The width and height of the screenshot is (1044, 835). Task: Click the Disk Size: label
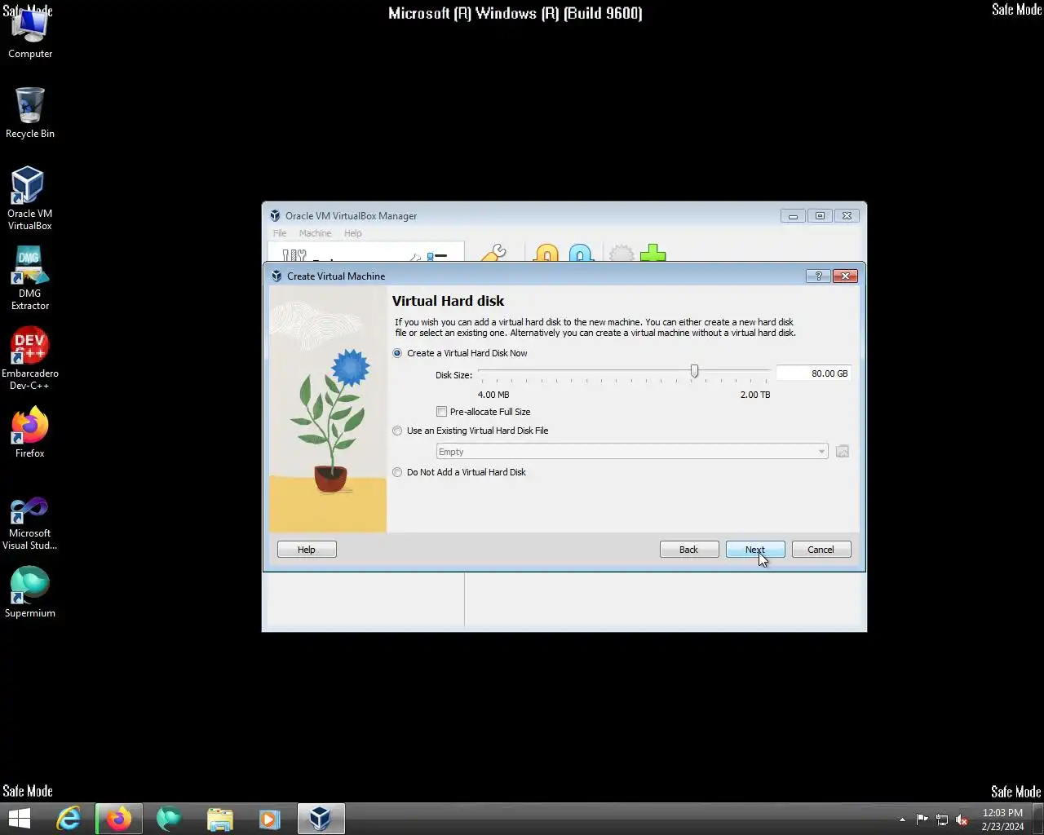click(x=453, y=375)
